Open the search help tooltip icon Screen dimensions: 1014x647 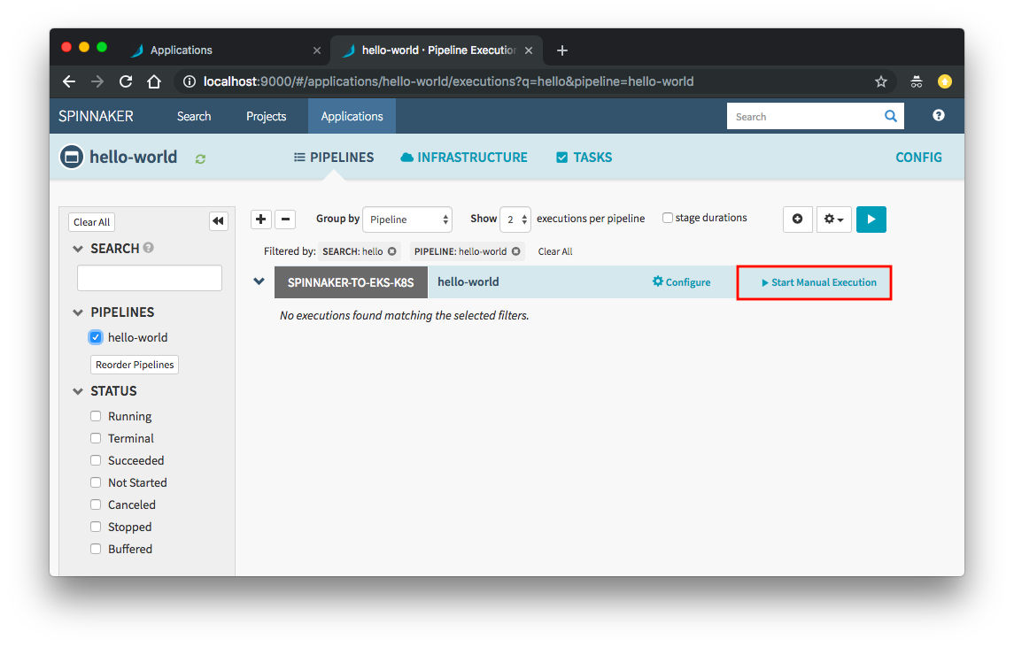pyautogui.click(x=149, y=248)
